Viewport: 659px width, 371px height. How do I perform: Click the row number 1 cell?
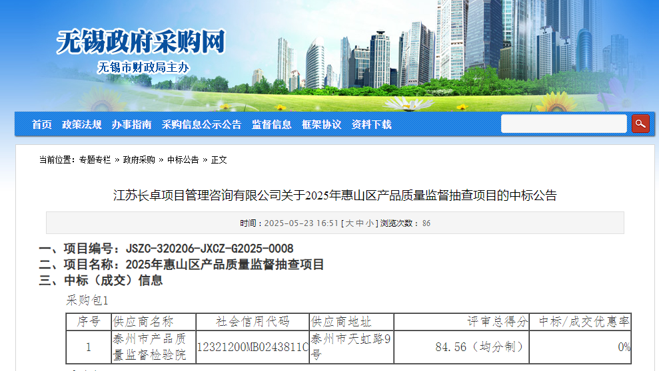89,346
